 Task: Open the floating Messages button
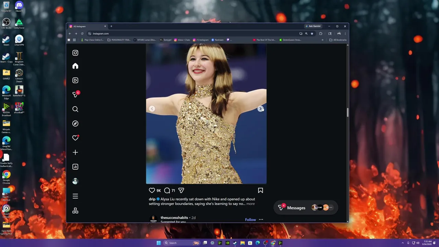[306, 208]
